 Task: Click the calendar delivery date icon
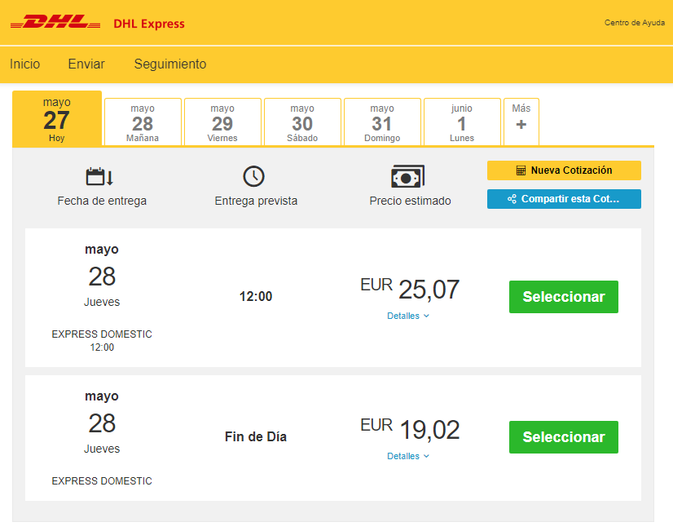[99, 176]
